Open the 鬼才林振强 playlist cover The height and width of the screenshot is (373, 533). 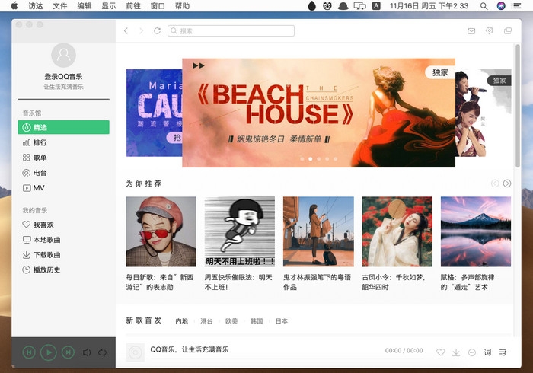click(x=318, y=231)
